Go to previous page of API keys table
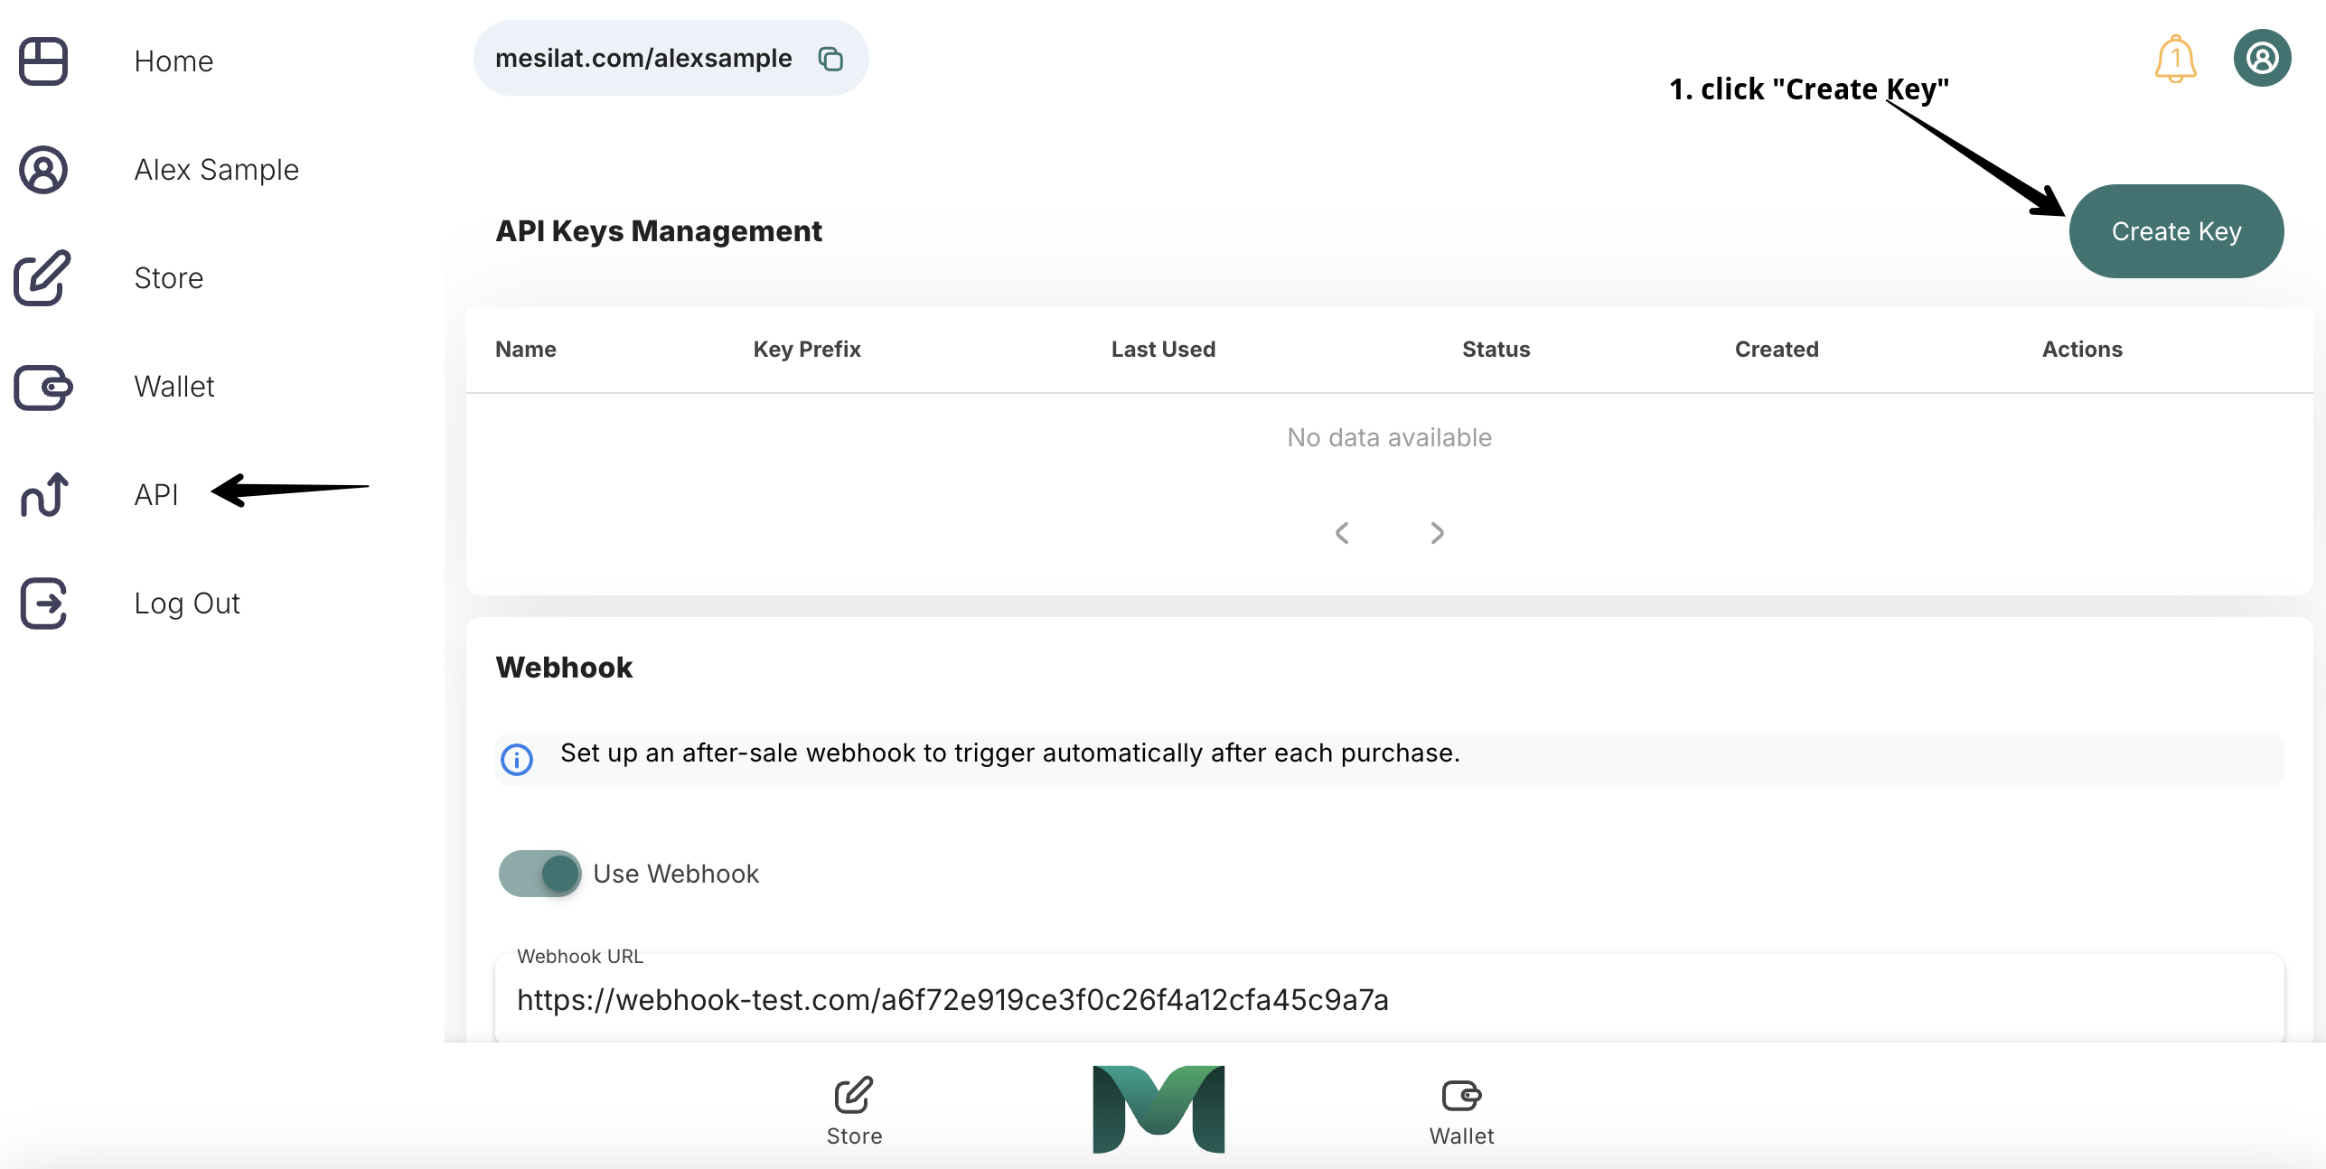 pyautogui.click(x=1342, y=533)
